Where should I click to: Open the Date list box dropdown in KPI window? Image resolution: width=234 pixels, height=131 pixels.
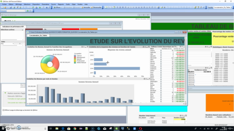(x=13, y=44)
